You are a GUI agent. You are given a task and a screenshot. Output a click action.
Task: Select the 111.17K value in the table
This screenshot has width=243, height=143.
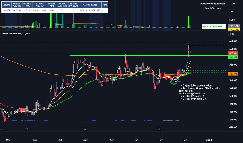pos(7,10)
